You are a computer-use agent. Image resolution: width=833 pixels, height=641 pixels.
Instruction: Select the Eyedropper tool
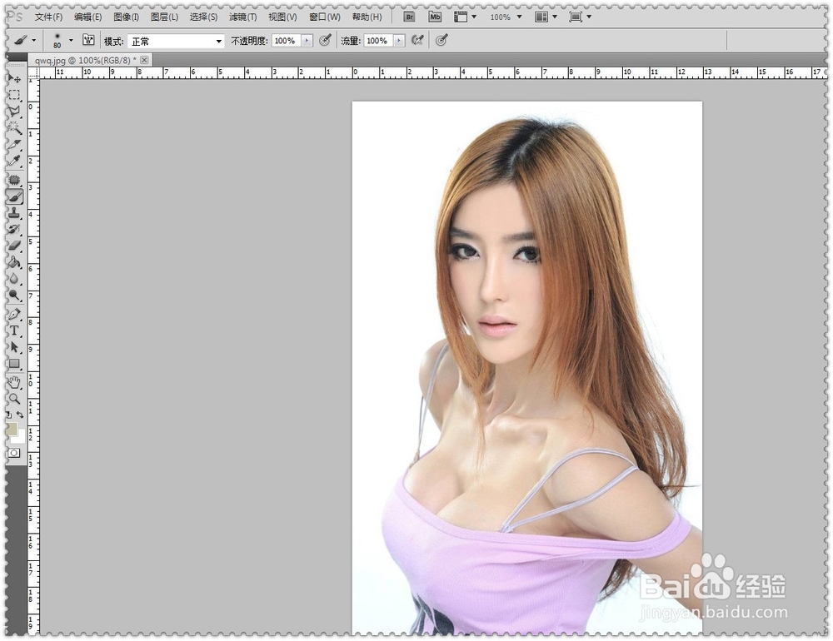14,161
